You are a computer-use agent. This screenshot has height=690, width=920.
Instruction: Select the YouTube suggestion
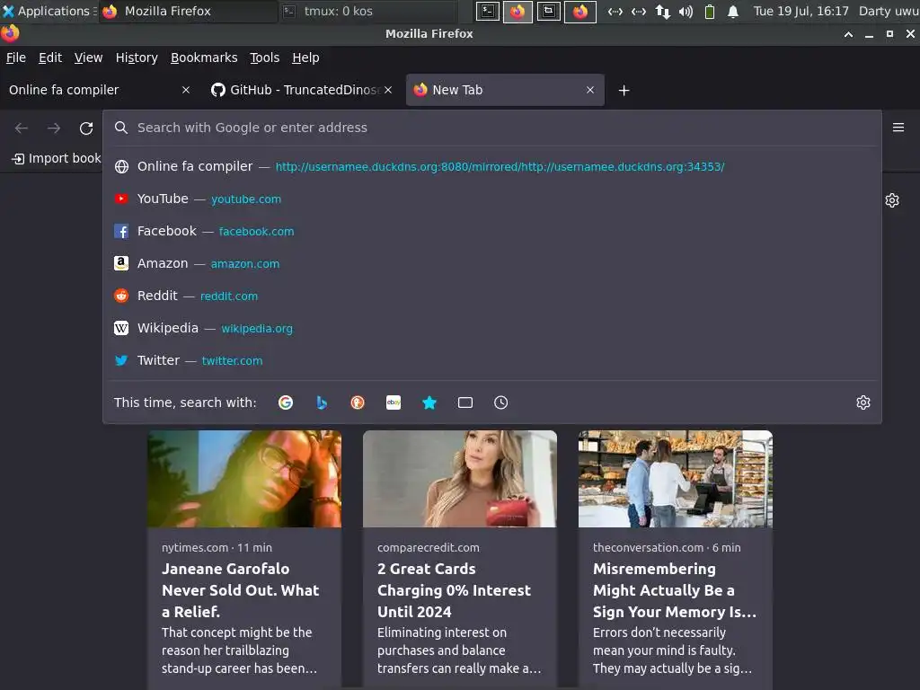point(491,199)
